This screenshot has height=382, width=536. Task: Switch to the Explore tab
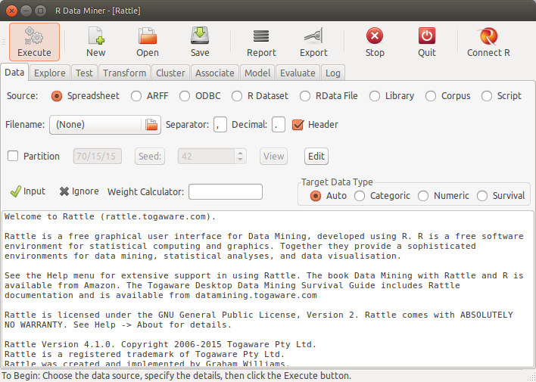[x=49, y=73]
